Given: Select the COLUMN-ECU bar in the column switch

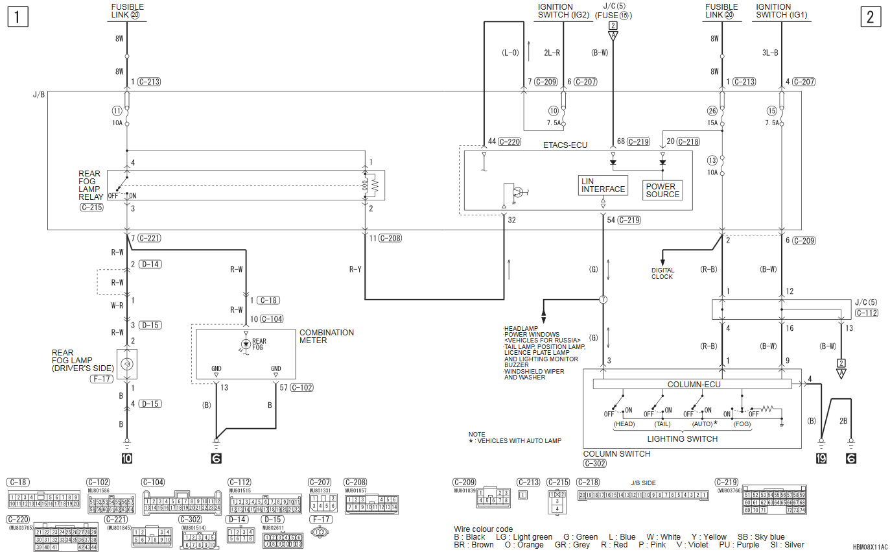Looking at the screenshot, I should (x=693, y=384).
